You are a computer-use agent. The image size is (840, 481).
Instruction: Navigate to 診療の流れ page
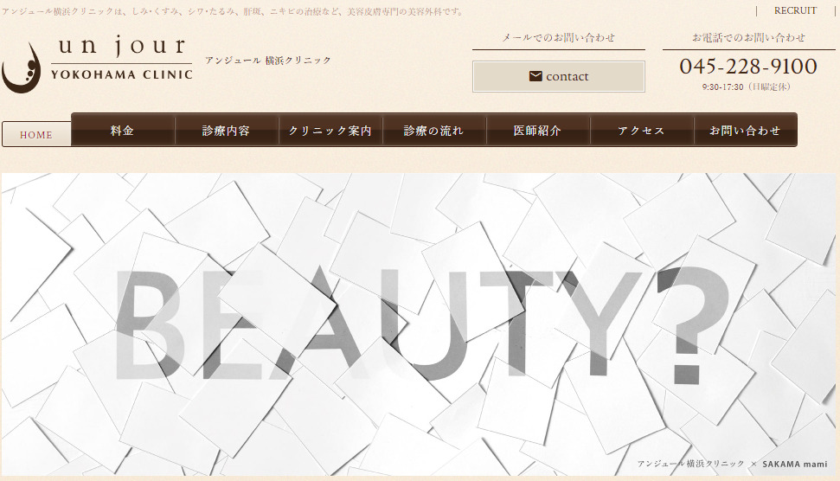click(434, 131)
